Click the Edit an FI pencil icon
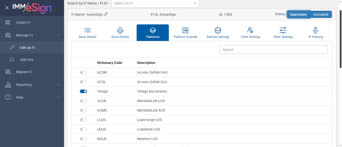 click(12, 47)
